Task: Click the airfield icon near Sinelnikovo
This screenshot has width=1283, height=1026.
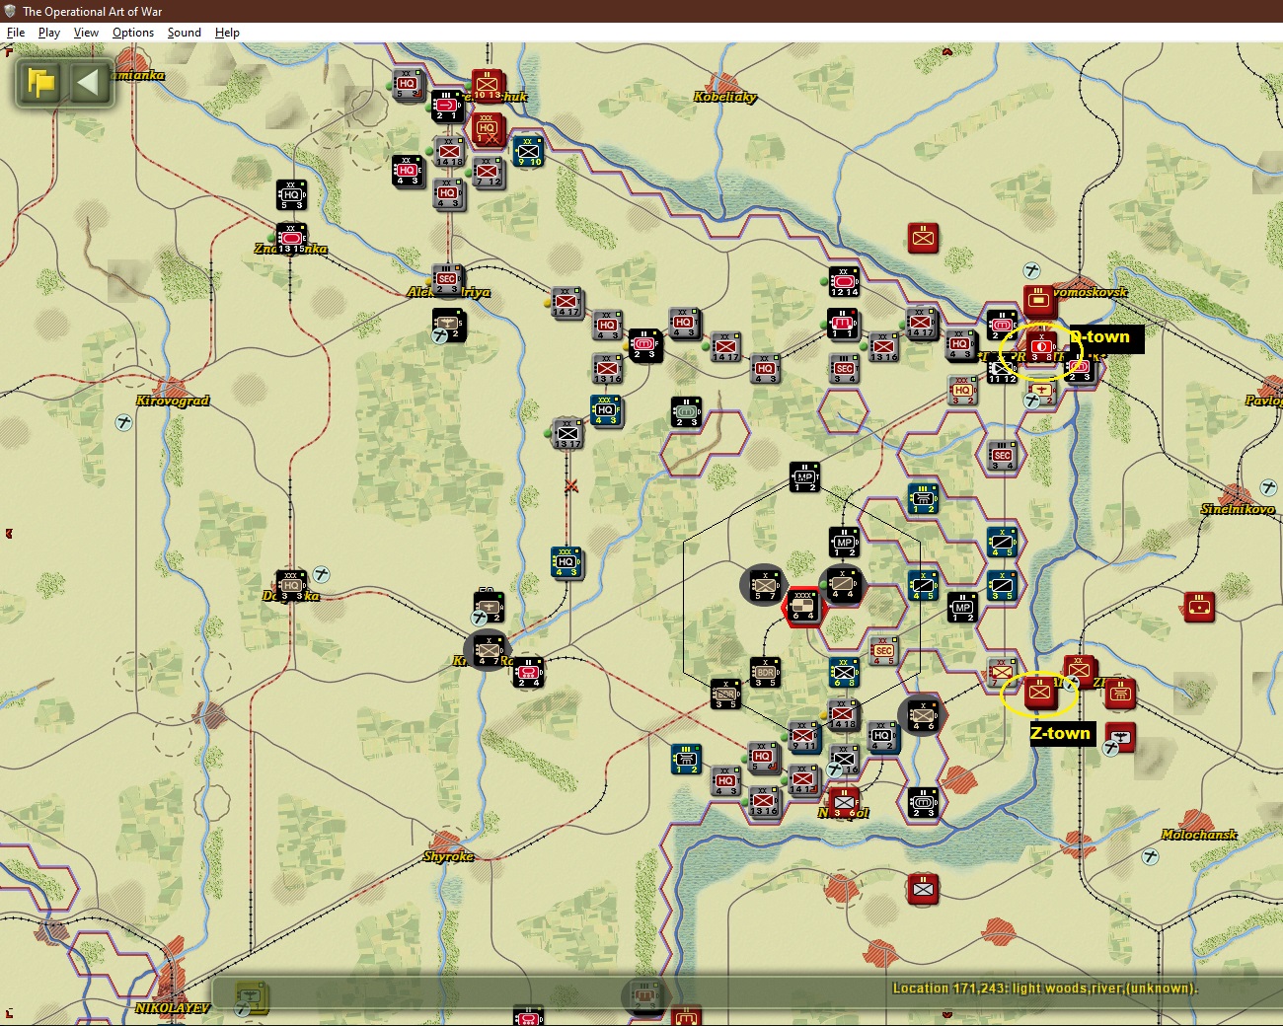Action: point(1269,487)
